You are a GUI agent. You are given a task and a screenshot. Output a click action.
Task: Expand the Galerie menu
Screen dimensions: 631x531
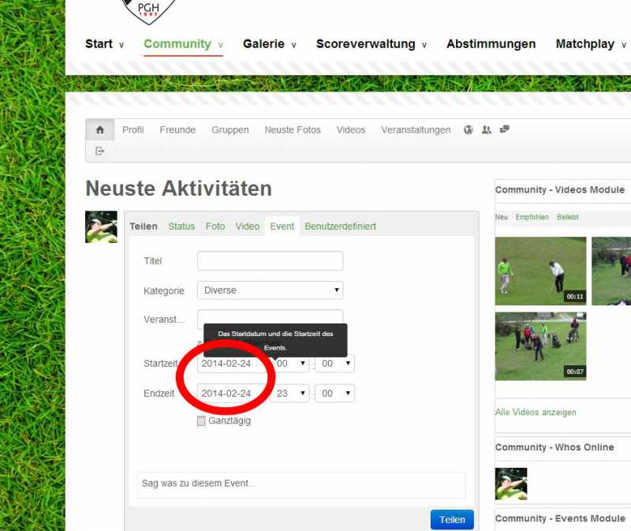point(269,44)
